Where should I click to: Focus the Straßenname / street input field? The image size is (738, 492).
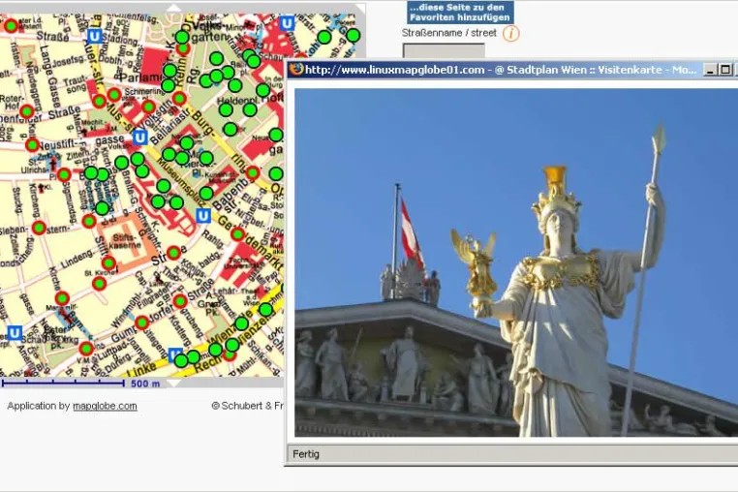444,50
